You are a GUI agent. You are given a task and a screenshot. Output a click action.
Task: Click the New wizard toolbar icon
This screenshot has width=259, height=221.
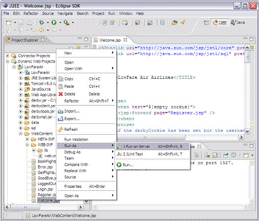pos(8,22)
